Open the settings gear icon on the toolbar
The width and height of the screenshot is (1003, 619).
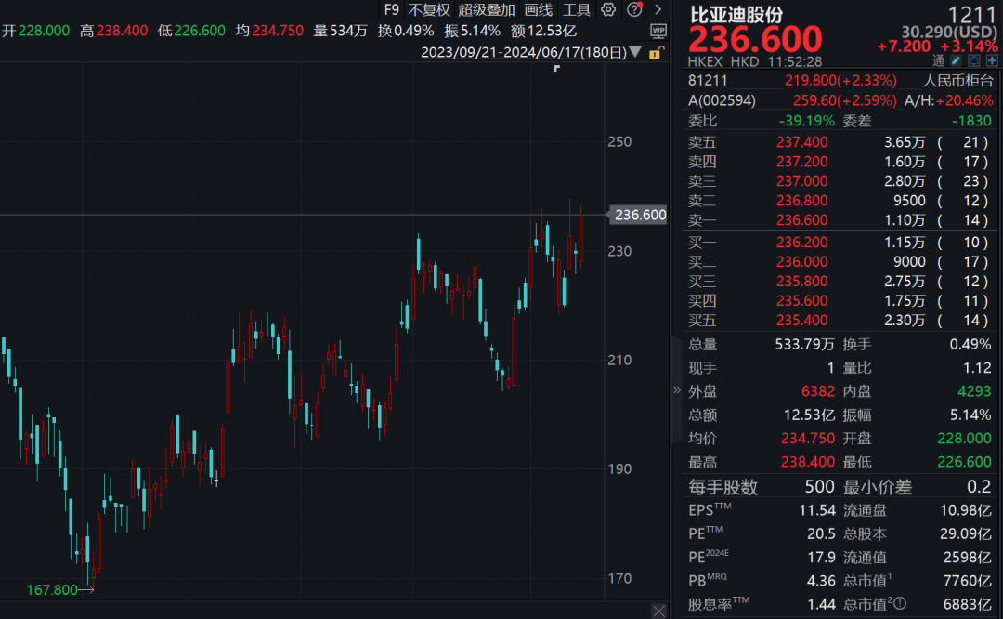click(607, 10)
